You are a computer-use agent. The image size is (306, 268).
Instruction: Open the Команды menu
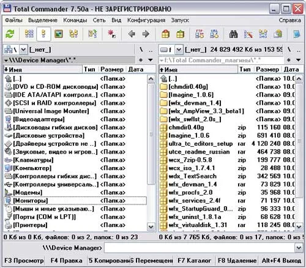[75, 20]
